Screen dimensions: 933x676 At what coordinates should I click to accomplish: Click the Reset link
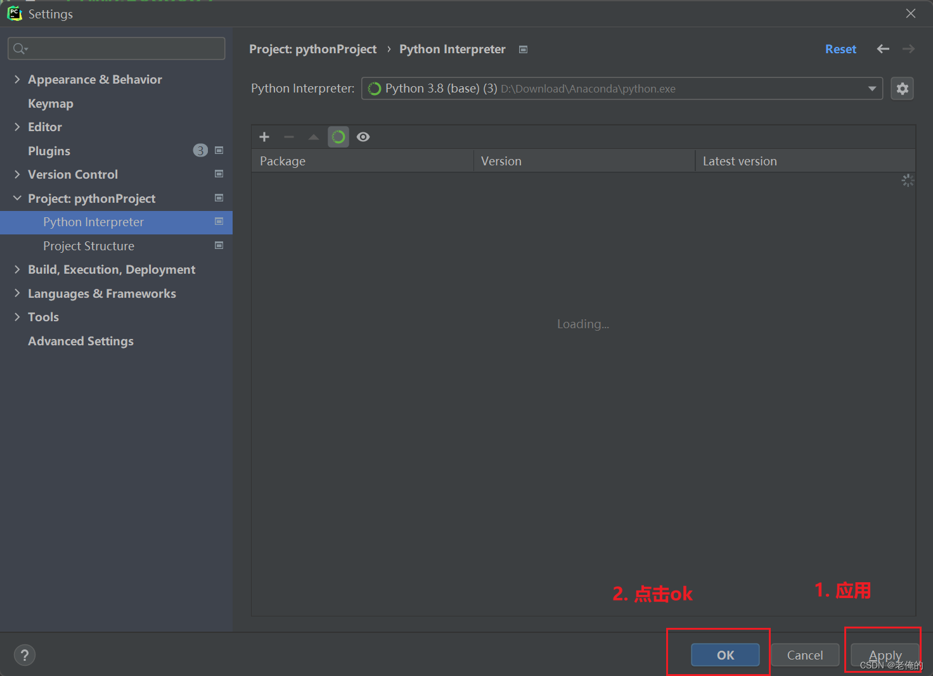[x=840, y=49]
